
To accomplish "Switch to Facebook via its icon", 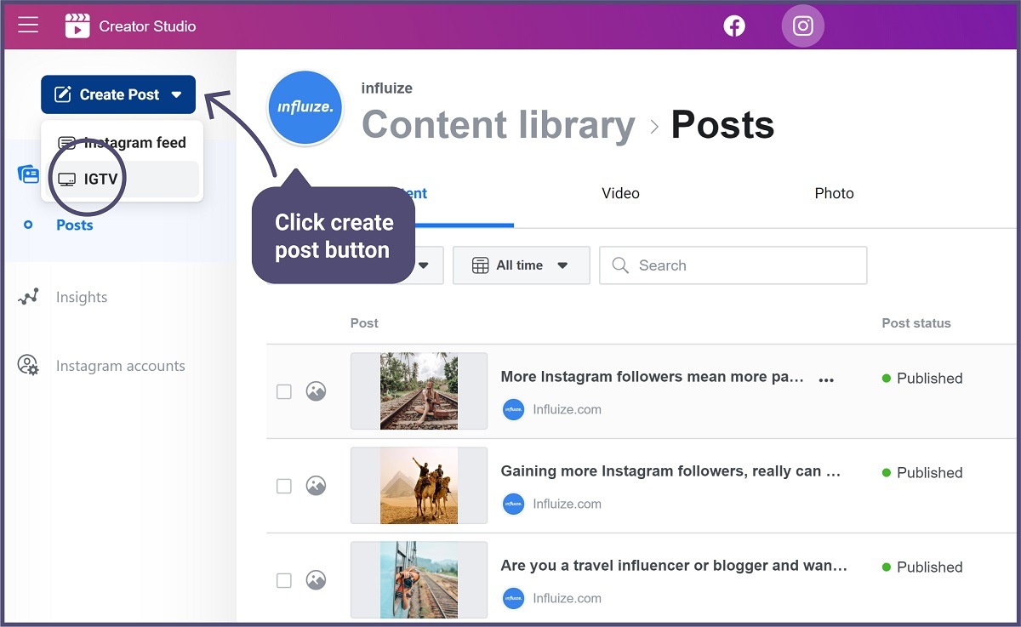I will click(x=734, y=26).
